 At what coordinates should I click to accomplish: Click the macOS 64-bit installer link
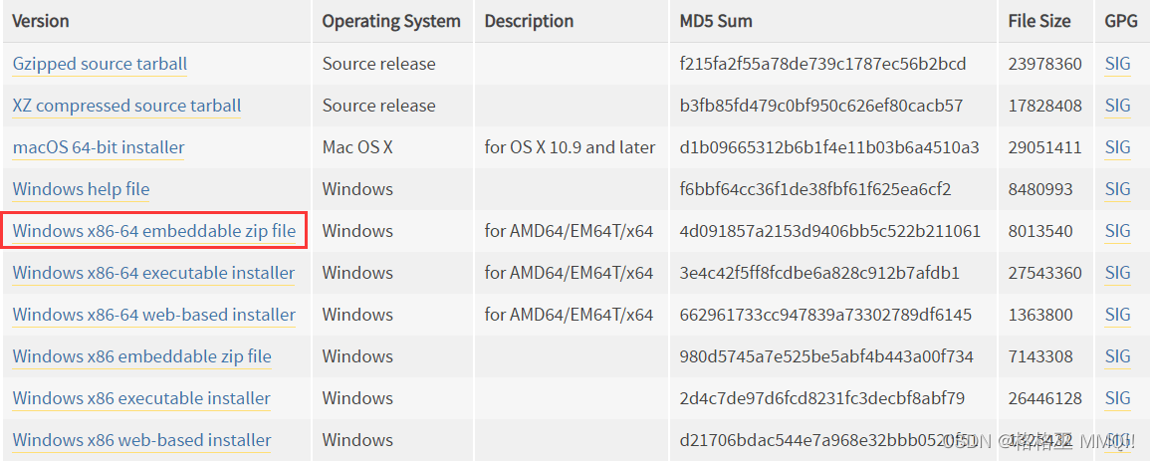tap(99, 147)
